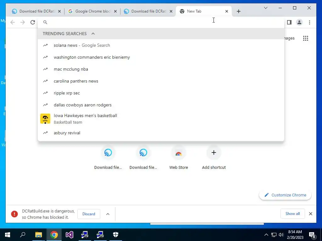322x241 pixels.
Task: Choose the ripple xrp sec suggestion
Action: pos(161,93)
